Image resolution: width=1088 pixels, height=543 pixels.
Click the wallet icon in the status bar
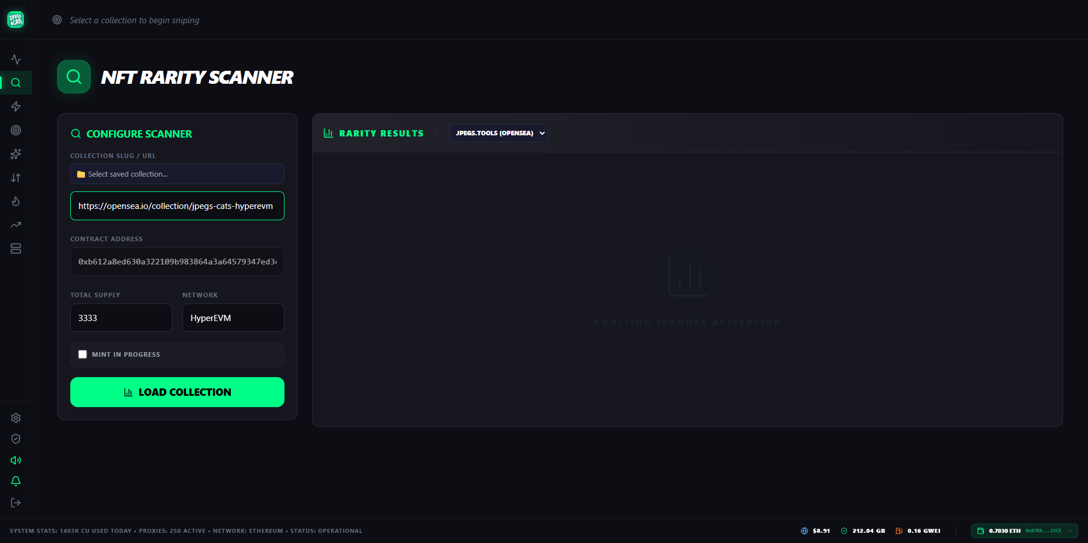coord(981,531)
